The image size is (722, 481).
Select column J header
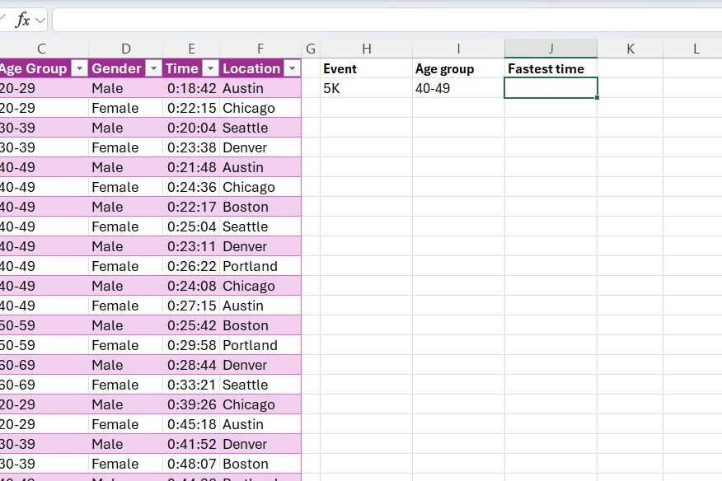click(x=551, y=49)
